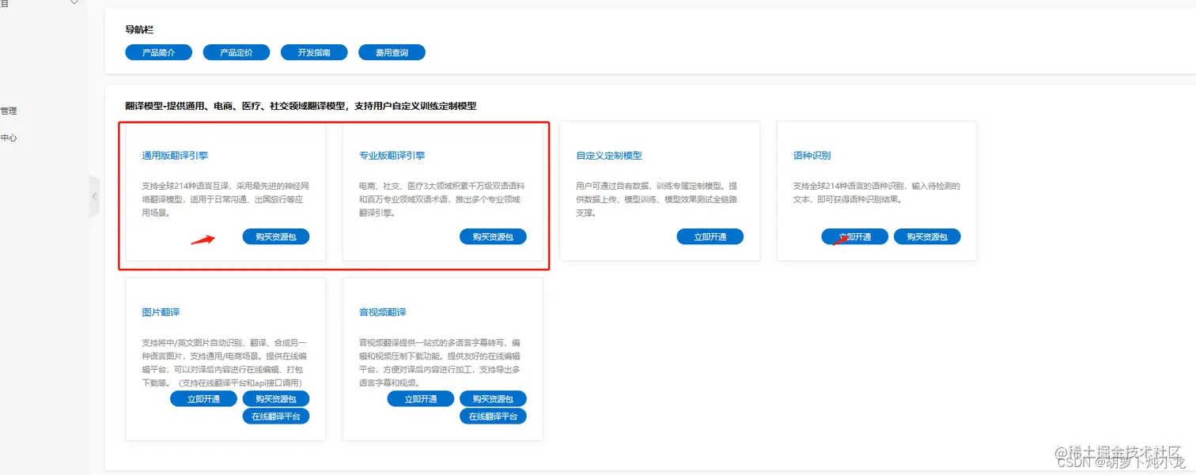Open the 开发指南 navigation button
1196x475 pixels.
coord(314,52)
